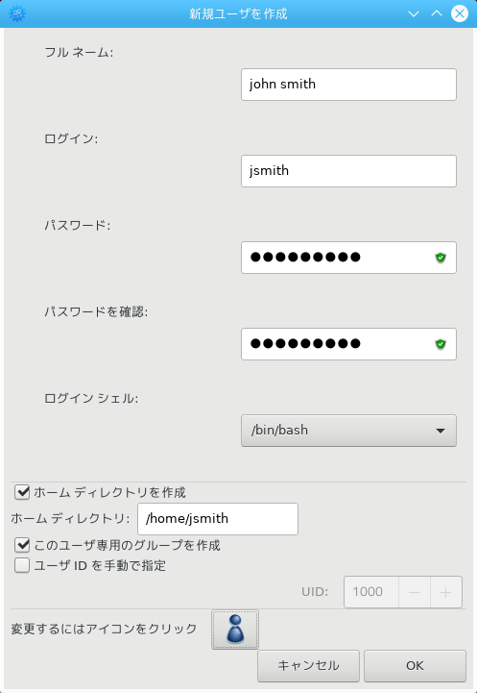
Task: Increase UID with the plus button
Action: [445, 592]
